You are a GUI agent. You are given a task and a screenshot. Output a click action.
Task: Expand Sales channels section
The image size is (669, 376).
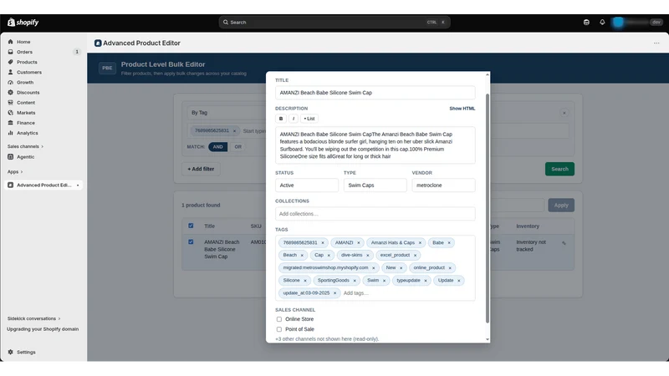(x=25, y=147)
